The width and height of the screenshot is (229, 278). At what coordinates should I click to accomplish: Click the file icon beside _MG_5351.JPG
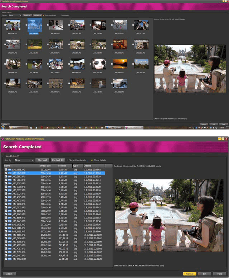coord(9,252)
